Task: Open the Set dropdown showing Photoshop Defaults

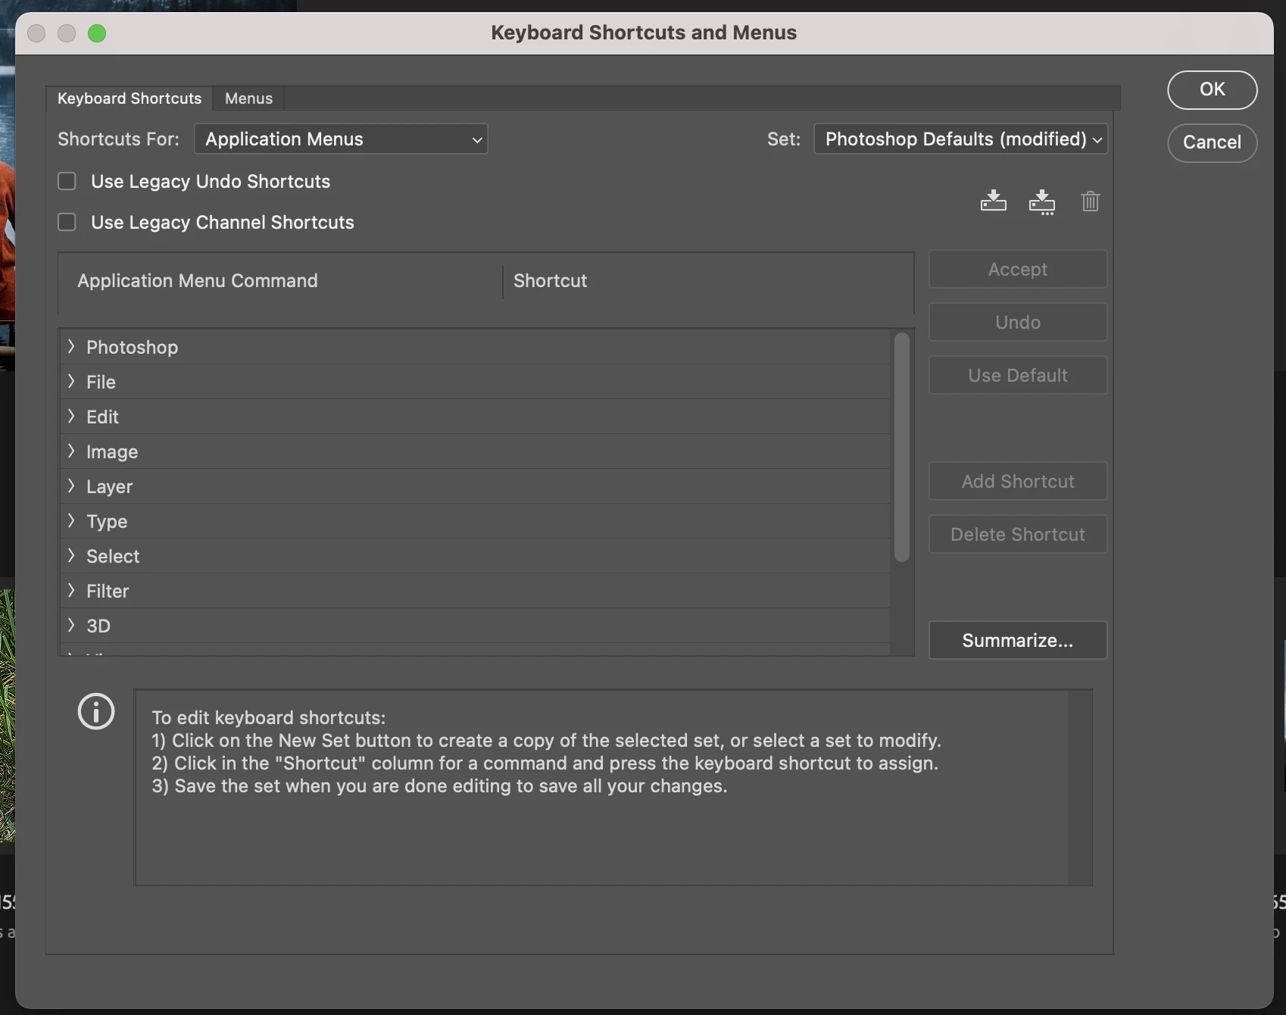Action: 960,139
